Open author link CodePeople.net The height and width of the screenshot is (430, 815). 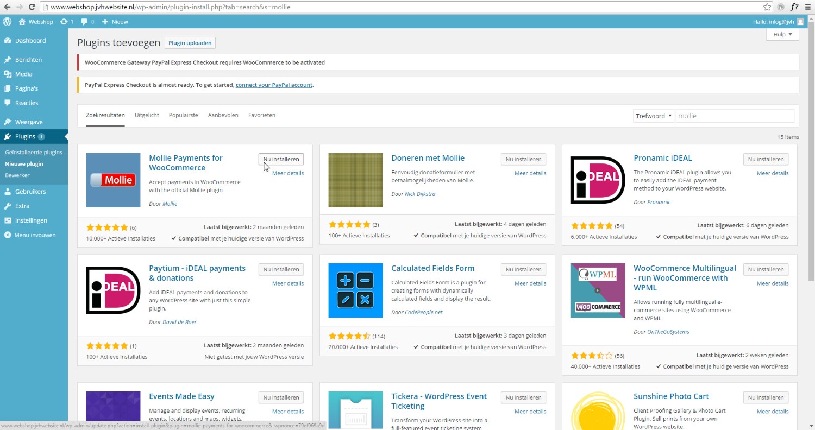(x=424, y=312)
